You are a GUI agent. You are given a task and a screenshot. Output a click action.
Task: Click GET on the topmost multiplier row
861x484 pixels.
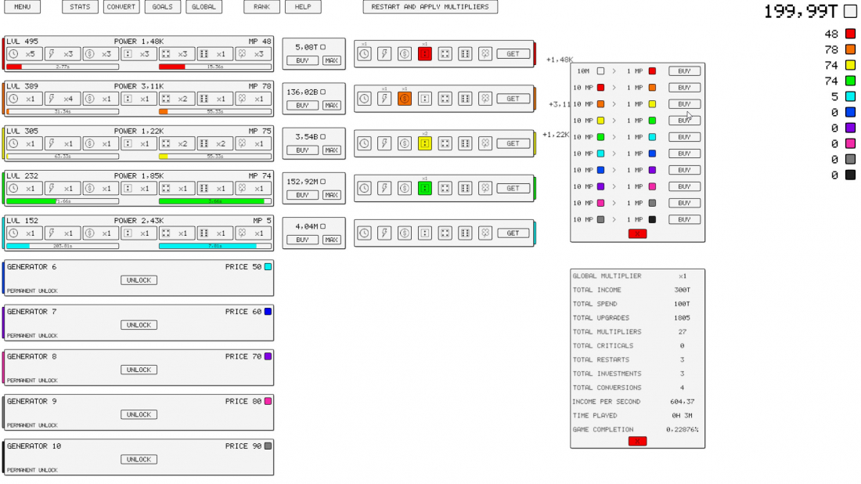click(x=513, y=54)
